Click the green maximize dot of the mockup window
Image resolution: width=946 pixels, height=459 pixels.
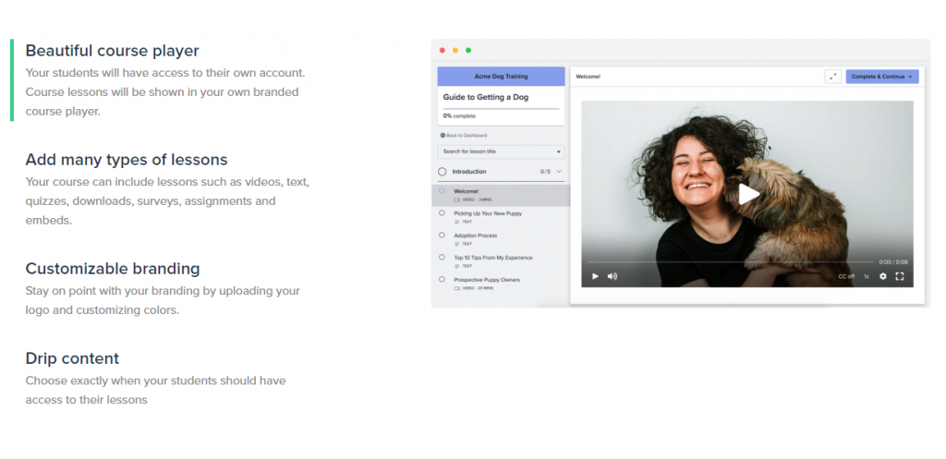468,51
